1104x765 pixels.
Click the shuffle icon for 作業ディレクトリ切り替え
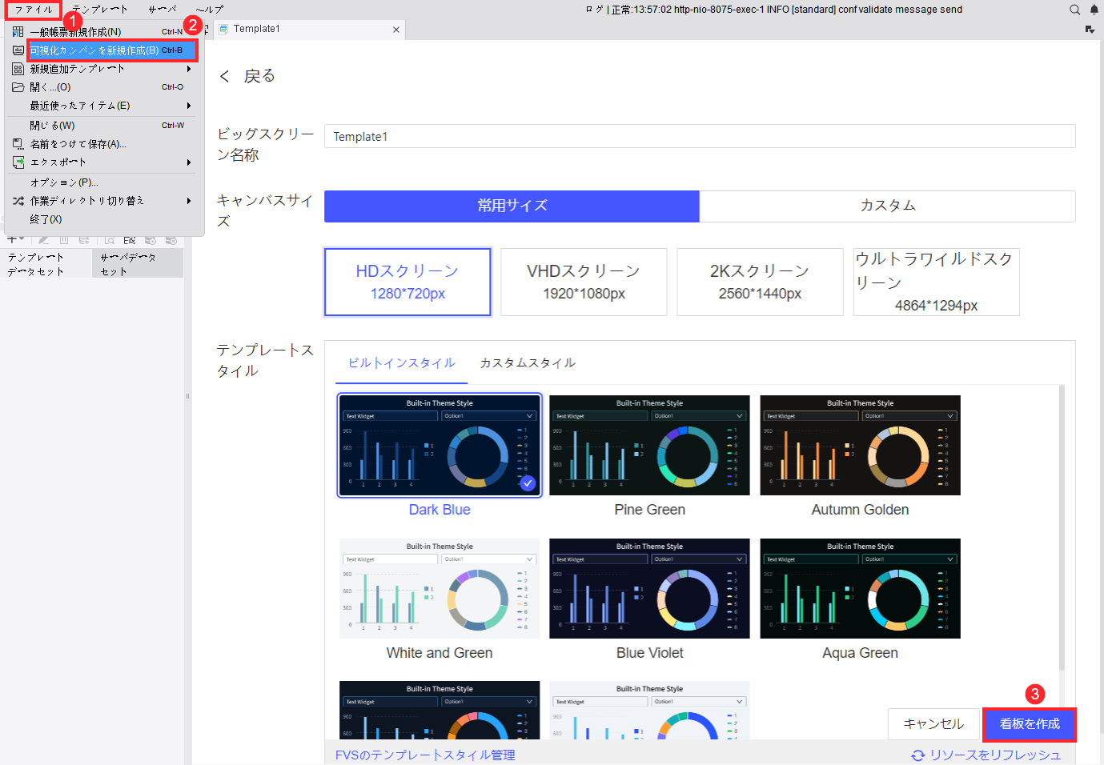coord(18,201)
